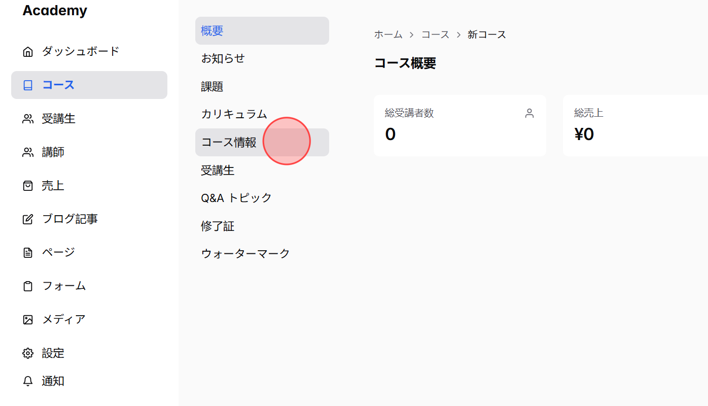The height and width of the screenshot is (406, 708).
Task: Click the person icon on the 総受講者数 card
Action: tap(529, 113)
